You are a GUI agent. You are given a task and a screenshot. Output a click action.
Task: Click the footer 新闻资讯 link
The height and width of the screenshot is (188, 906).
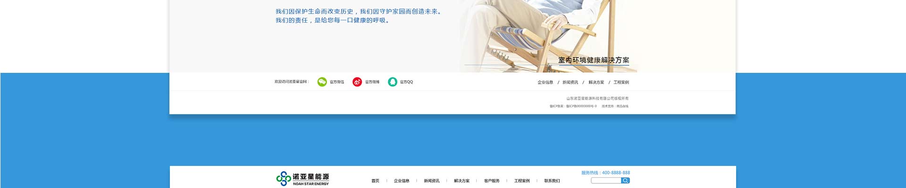570,82
